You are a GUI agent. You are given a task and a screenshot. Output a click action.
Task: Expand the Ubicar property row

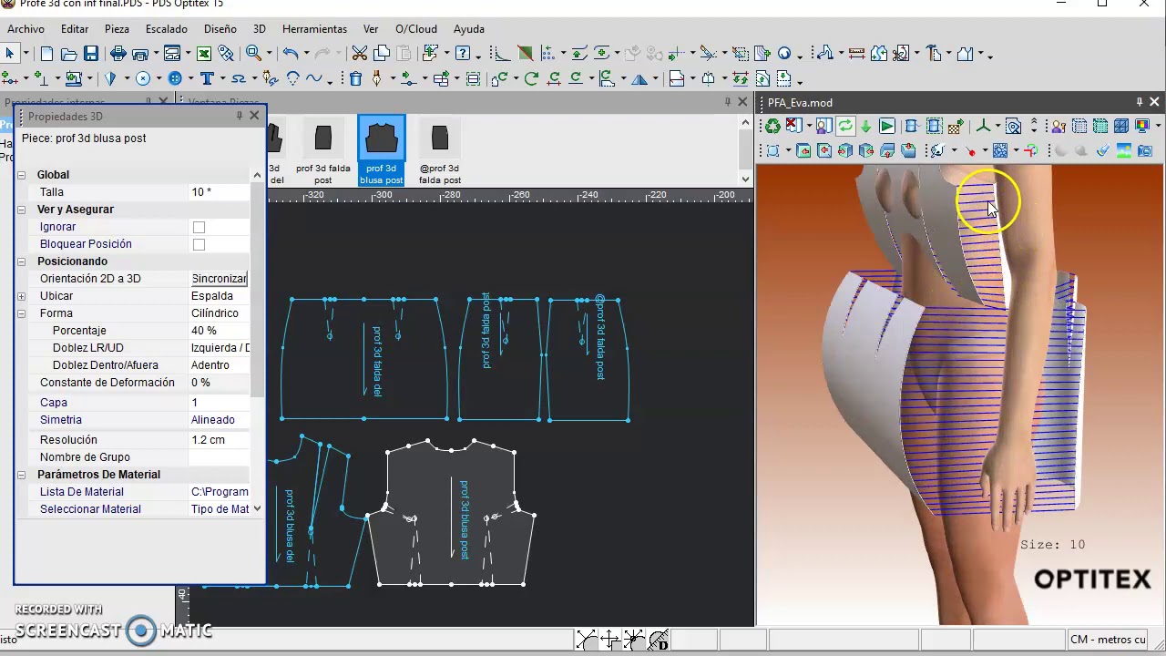[x=21, y=296]
